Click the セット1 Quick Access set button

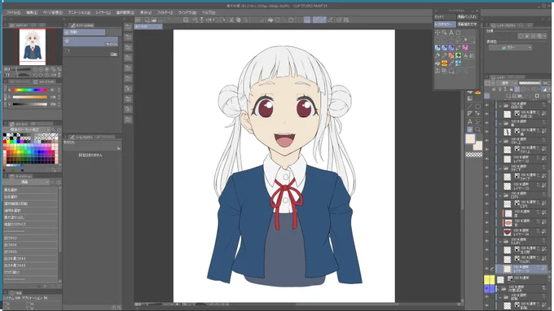click(x=445, y=16)
